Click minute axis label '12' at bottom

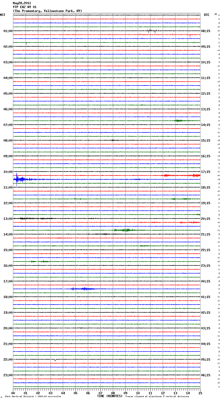pyautogui.click(x=163, y=393)
